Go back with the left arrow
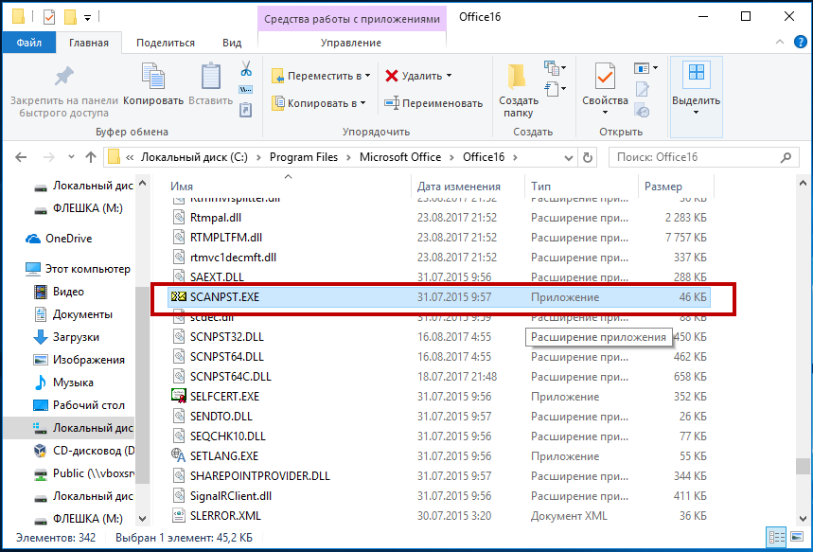 pos(21,157)
